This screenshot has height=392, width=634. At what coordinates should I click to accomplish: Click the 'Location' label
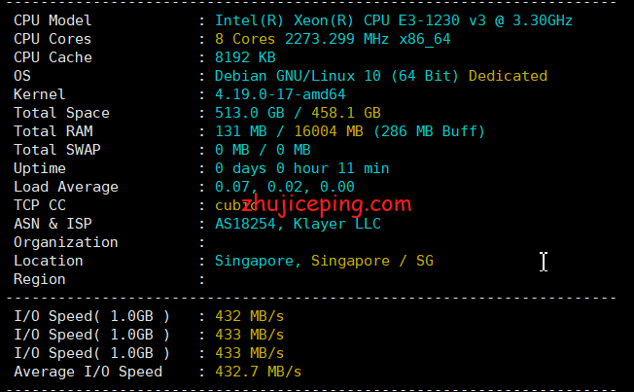click(48, 261)
